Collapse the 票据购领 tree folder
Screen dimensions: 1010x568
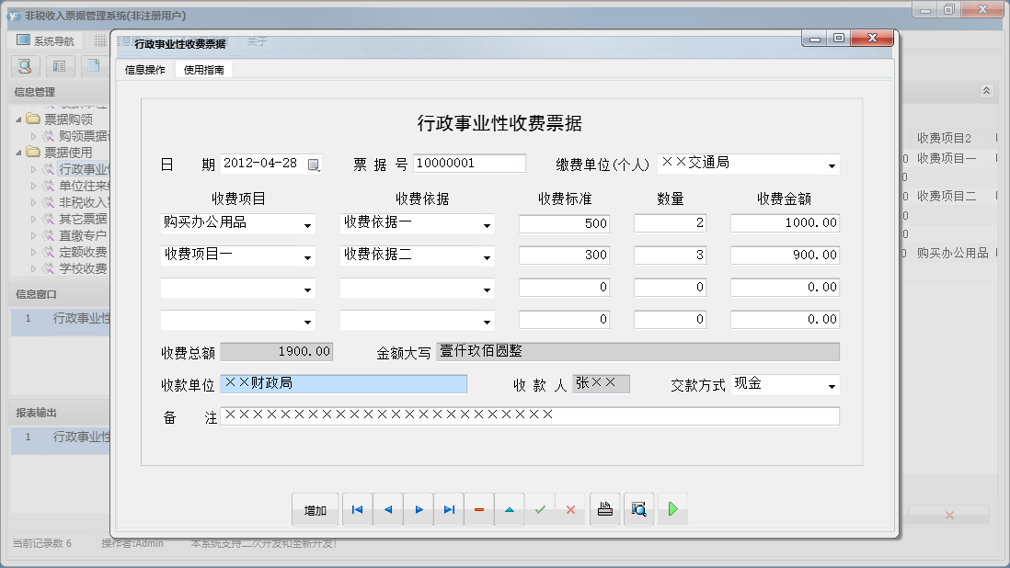click(18, 119)
